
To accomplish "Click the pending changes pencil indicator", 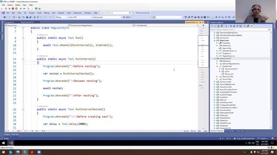I will pyautogui.click(x=228, y=139).
